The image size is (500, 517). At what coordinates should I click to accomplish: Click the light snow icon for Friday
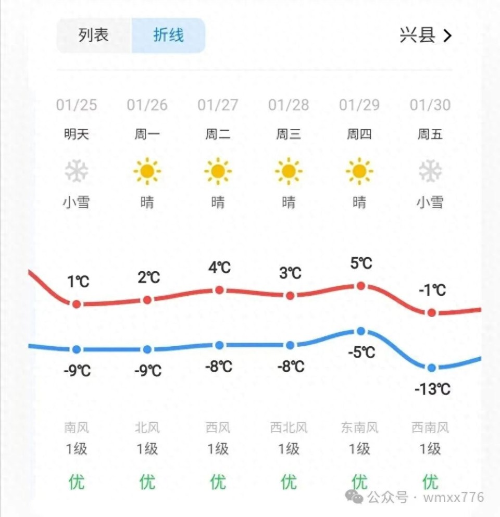coord(431,170)
